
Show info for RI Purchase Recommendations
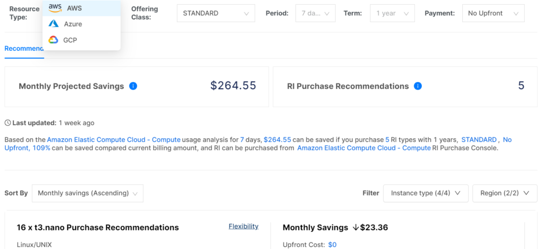point(418,86)
